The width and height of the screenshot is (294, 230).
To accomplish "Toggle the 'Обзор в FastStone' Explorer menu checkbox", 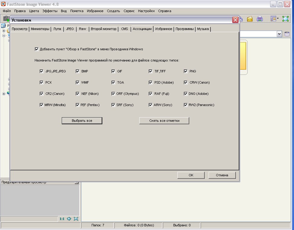I will point(37,49).
